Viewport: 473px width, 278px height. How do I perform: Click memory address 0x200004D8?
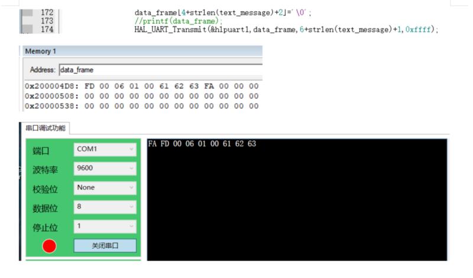[51, 86]
